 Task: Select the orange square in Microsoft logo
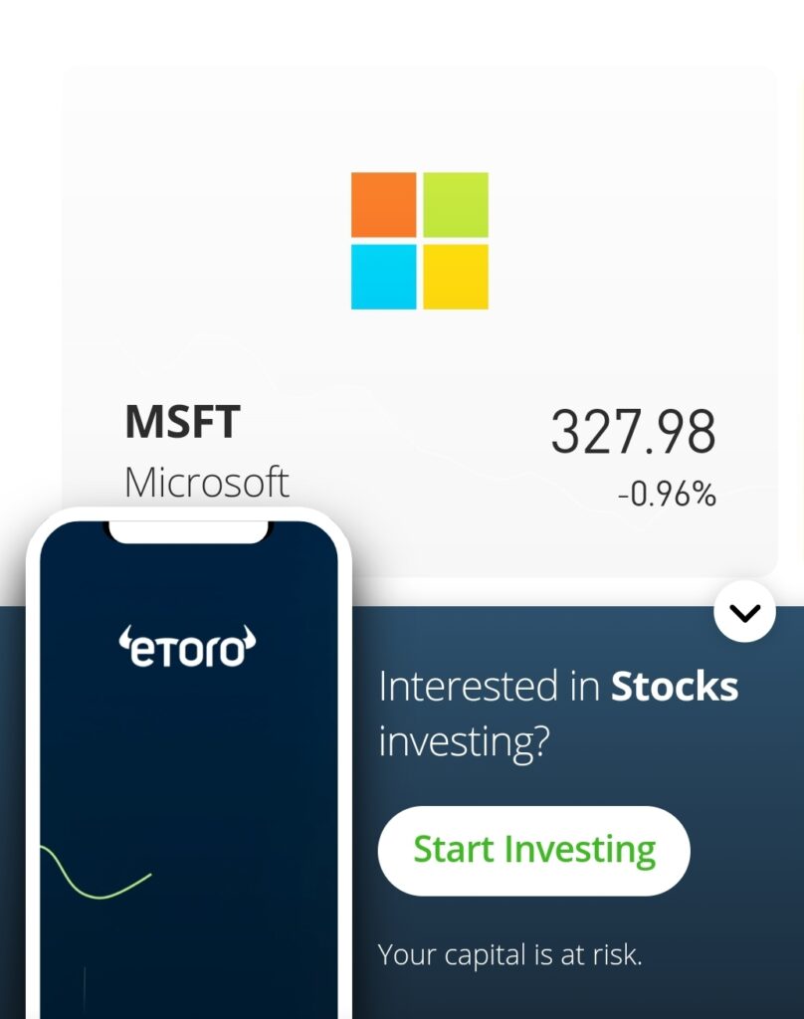tap(382, 204)
